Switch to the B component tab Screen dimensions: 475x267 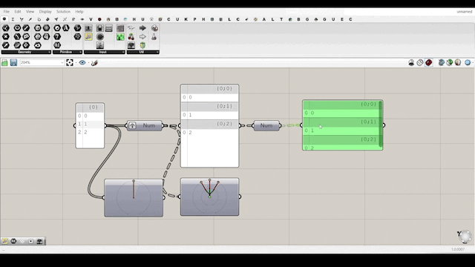(298, 19)
